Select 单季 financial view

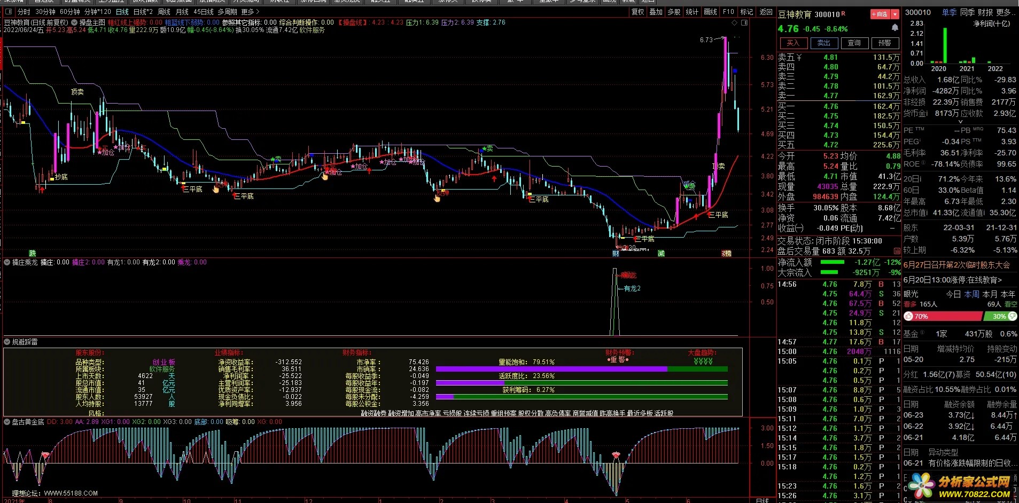[x=949, y=12]
